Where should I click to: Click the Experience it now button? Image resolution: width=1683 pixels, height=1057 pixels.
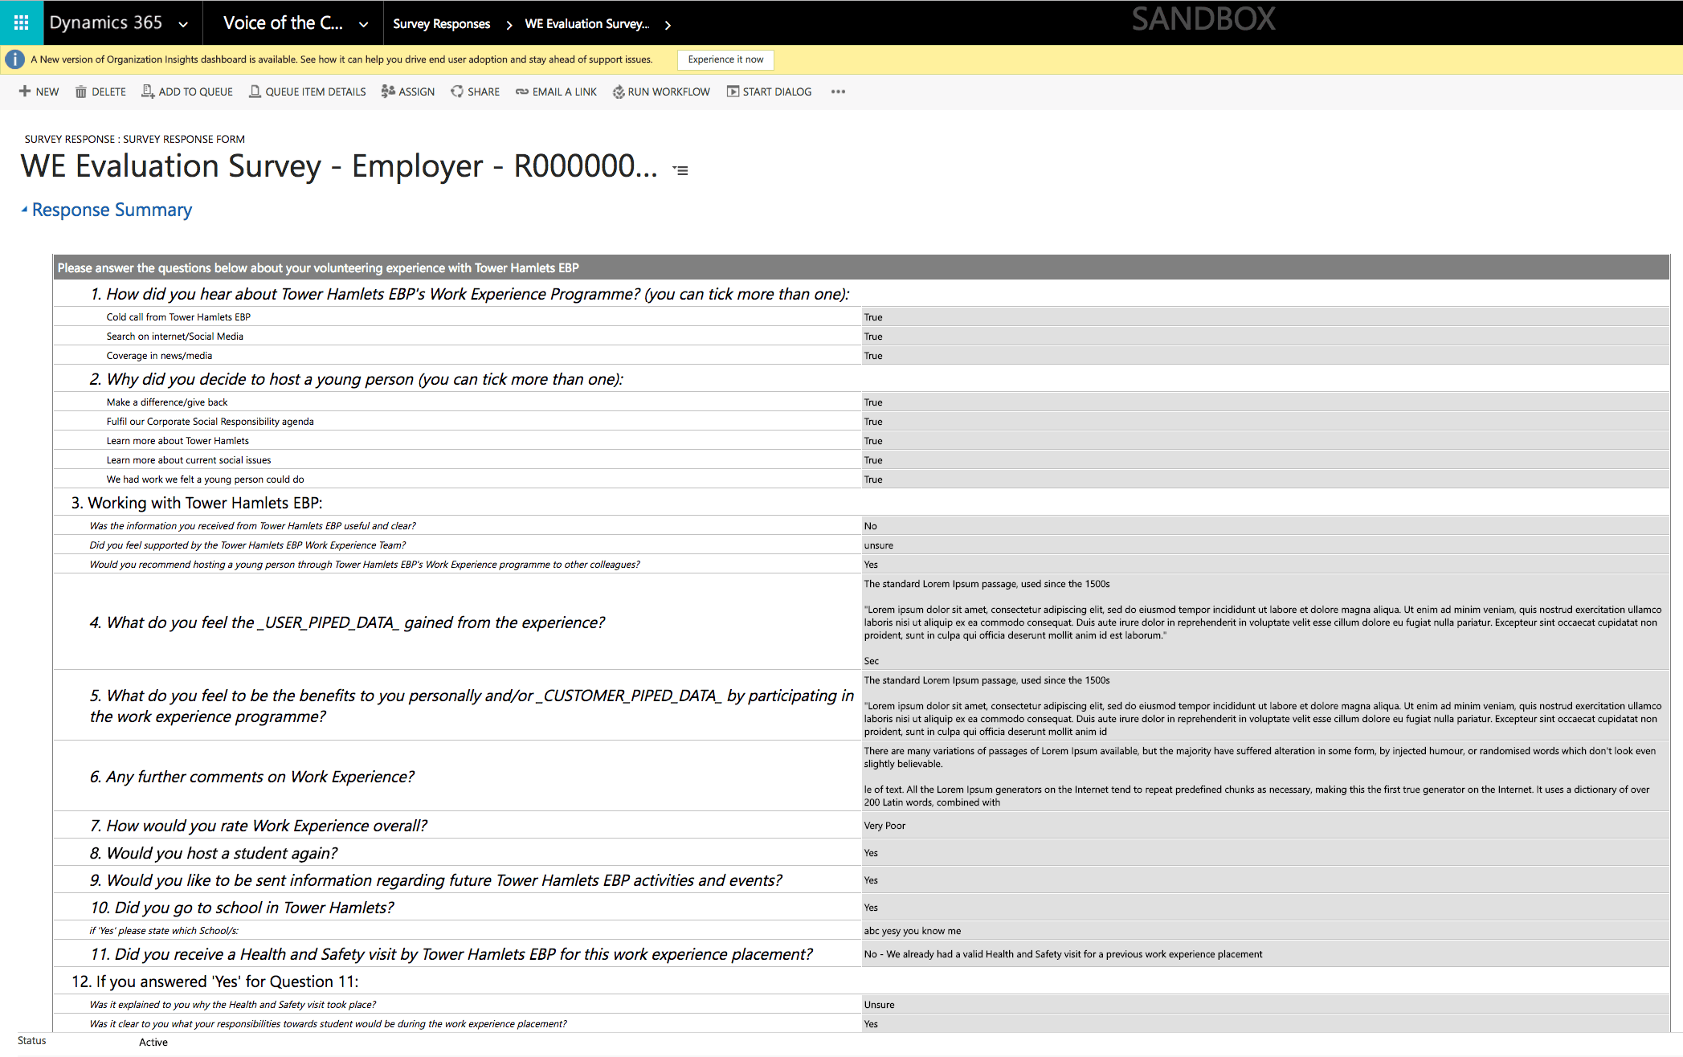(x=725, y=59)
